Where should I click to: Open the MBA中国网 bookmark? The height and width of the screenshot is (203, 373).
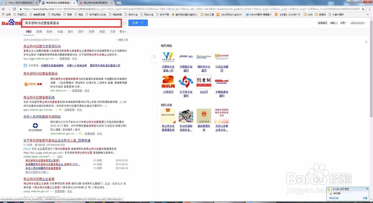click(x=259, y=14)
